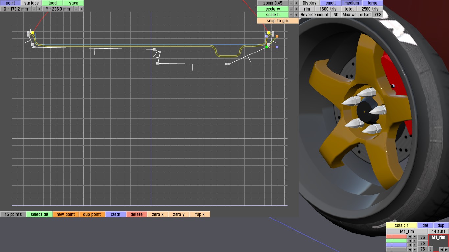Click right arrow beside the grey slider
The image size is (449, 252).
pyautogui.click(x=414, y=249)
